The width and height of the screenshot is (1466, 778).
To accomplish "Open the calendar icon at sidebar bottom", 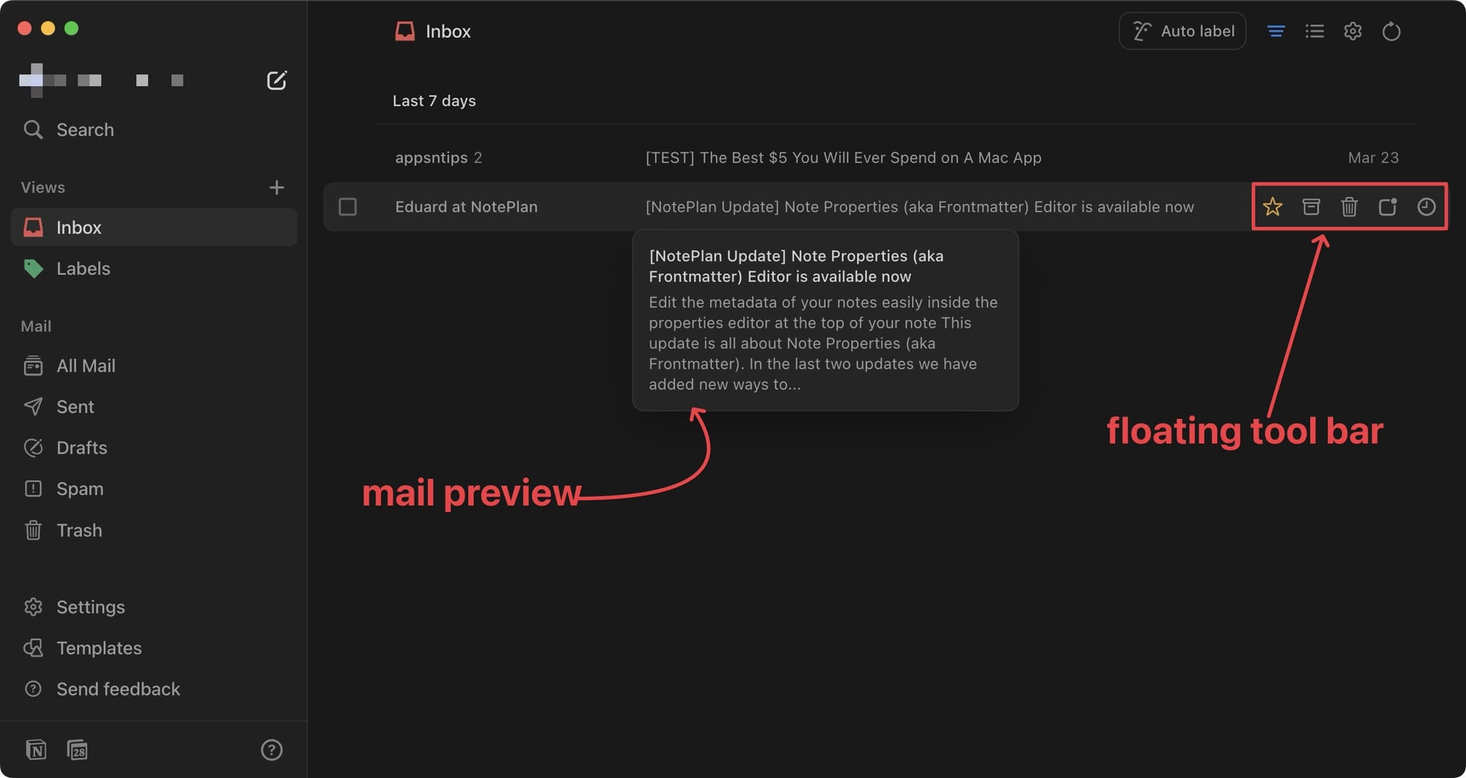I will [77, 749].
